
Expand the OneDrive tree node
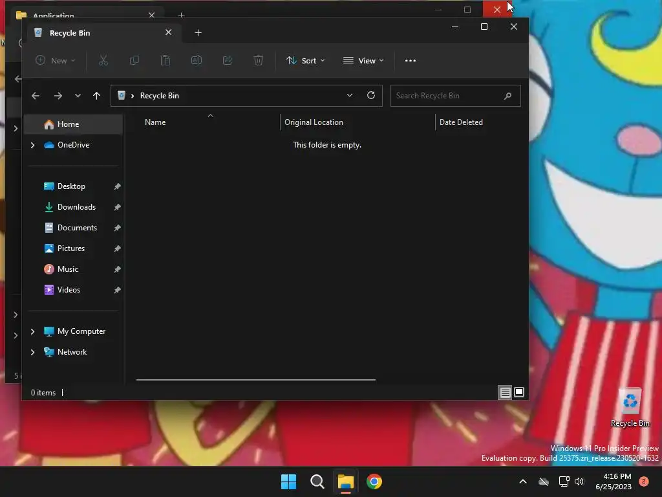32,145
